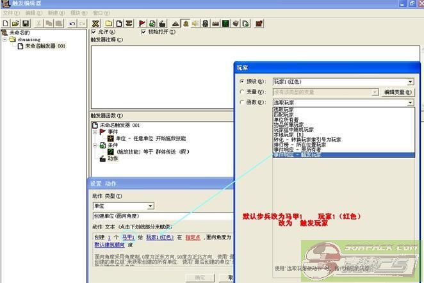Click the 编辑变量 button
Screen dimensions: 424x283
point(397,92)
